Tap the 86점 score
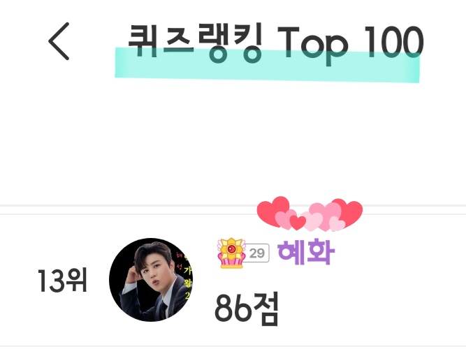466x349 pixels. (247, 309)
